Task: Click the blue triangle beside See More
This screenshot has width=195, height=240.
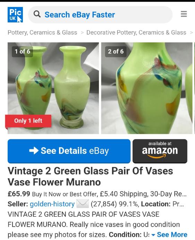Action: pos(153,235)
